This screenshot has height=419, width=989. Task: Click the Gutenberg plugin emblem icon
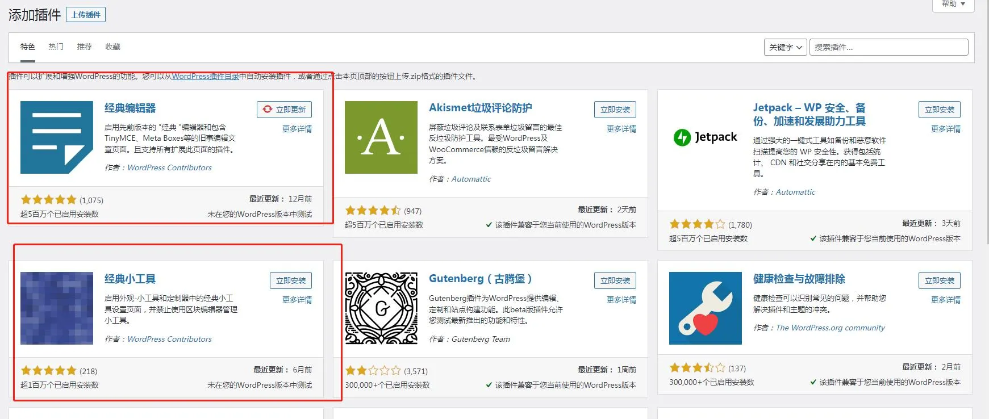pos(381,308)
